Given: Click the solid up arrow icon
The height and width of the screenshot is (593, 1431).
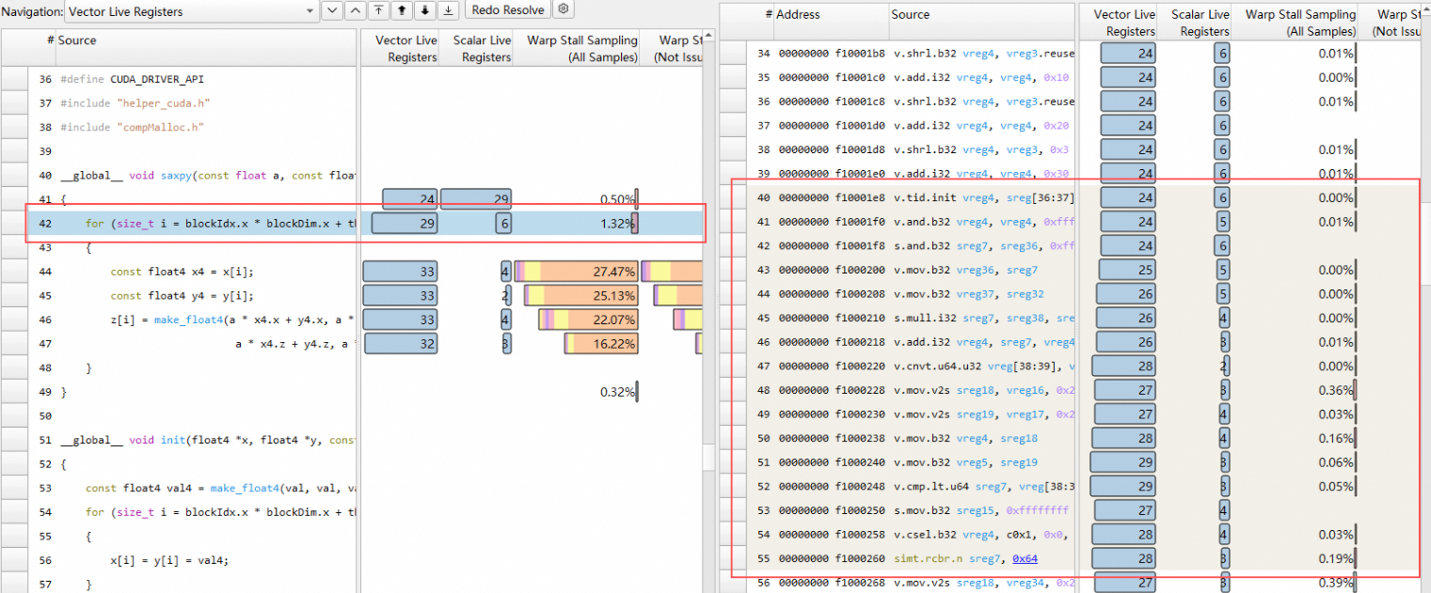Looking at the screenshot, I should point(402,10).
